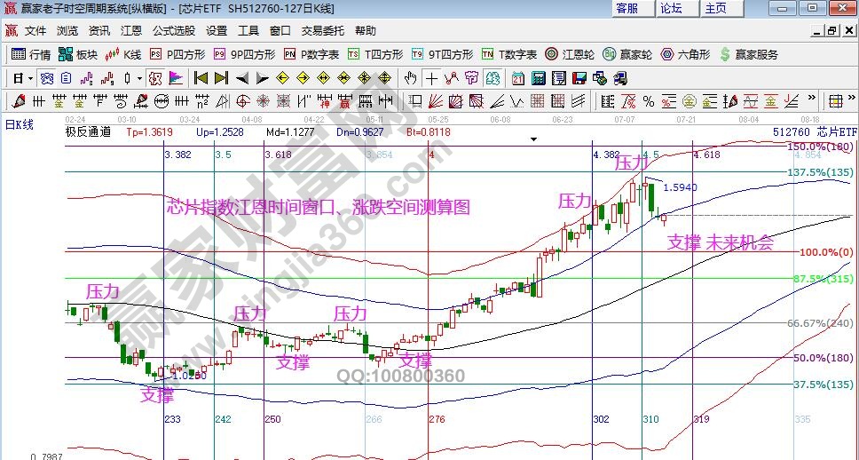Screen dimensions: 859x460
Task: Open 赢家服务 with the dollar icon
Action: click(748, 54)
